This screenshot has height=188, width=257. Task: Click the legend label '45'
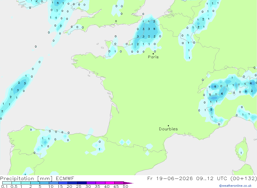coord(116,186)
